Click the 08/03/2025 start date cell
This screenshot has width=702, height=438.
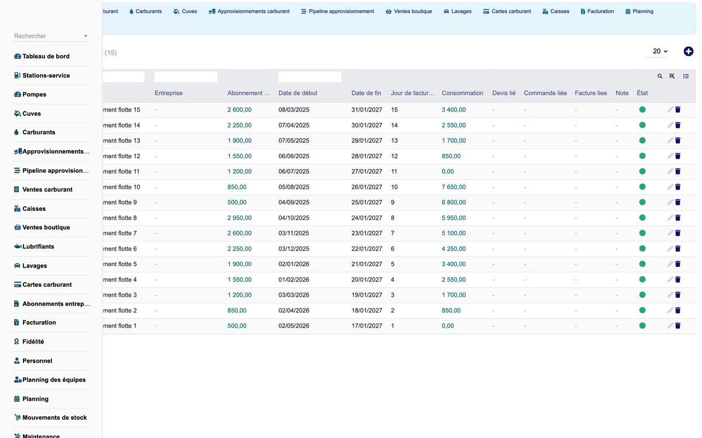coord(294,110)
